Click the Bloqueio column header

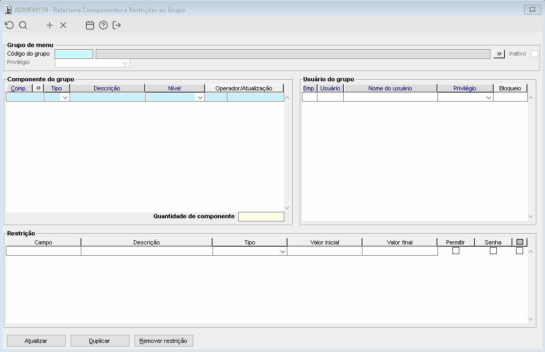(510, 88)
